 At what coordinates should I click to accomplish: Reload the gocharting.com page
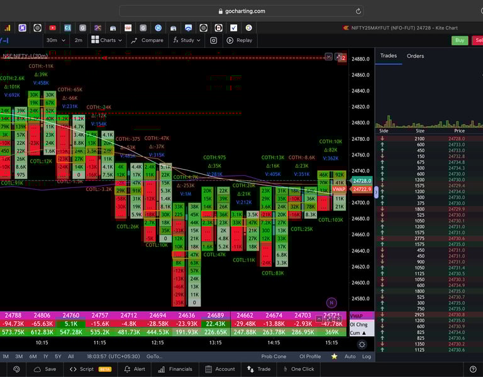point(358,11)
